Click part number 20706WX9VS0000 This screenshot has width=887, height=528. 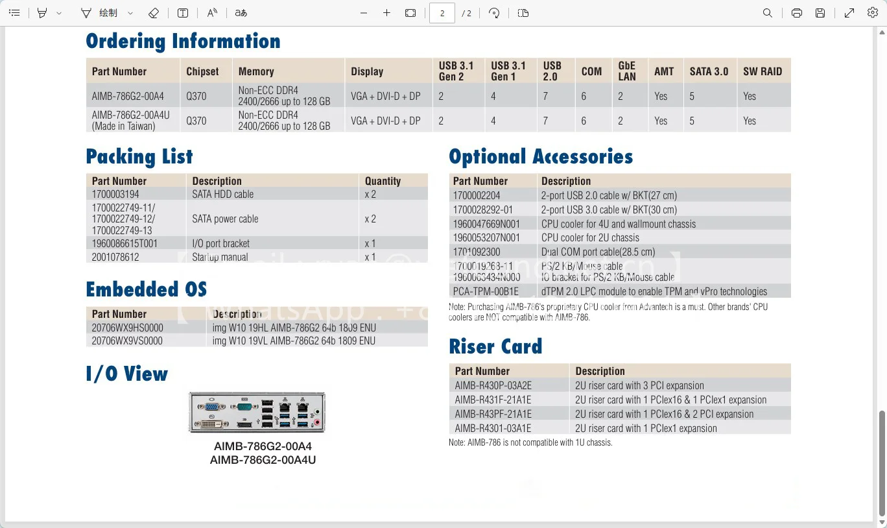coord(127,341)
